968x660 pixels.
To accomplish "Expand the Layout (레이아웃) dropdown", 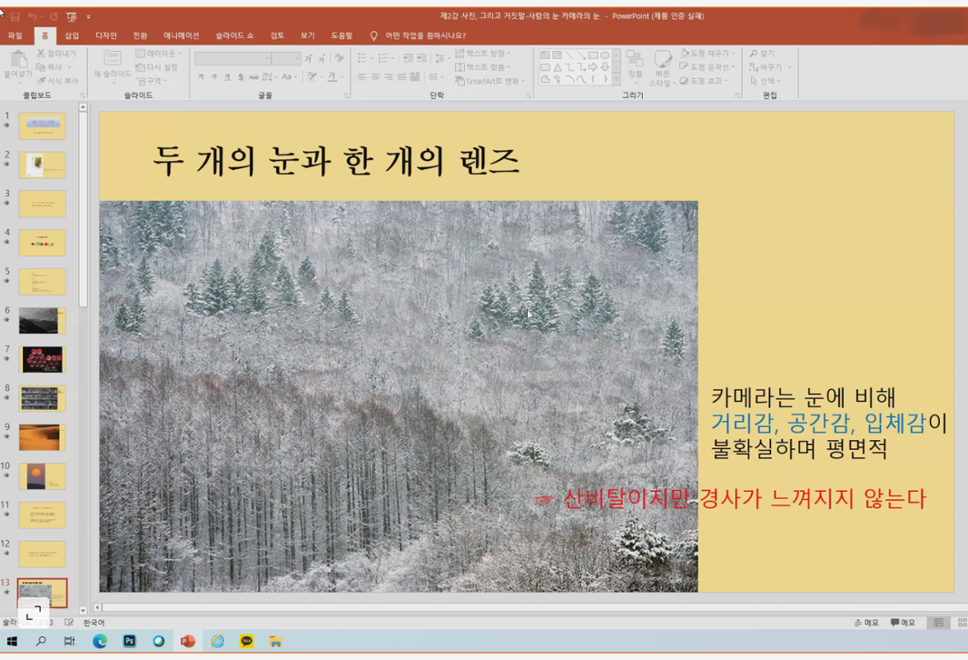I will [157, 54].
